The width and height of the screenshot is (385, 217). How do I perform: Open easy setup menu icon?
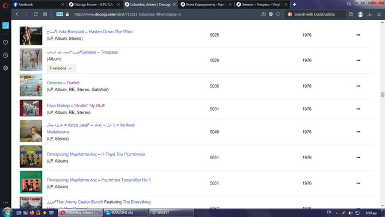tap(379, 14)
